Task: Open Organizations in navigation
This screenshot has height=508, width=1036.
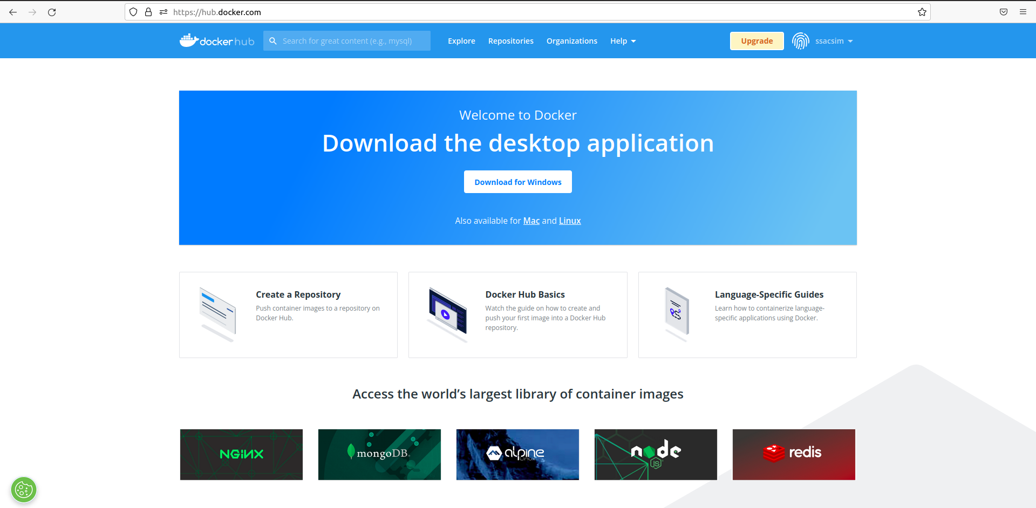Action: 571,41
